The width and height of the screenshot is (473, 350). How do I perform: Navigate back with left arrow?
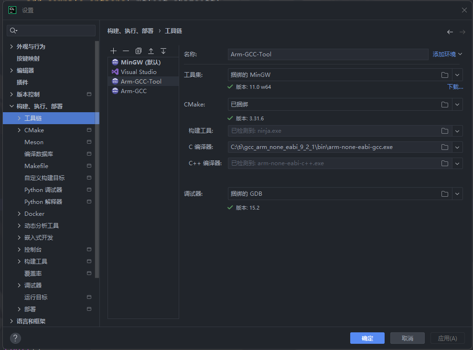coord(450,32)
